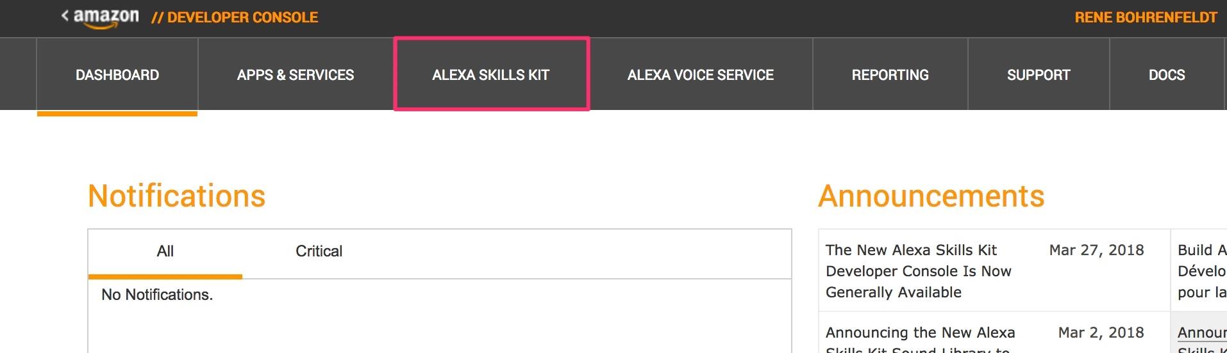Click the 'No Notifications.' message

coord(157,295)
